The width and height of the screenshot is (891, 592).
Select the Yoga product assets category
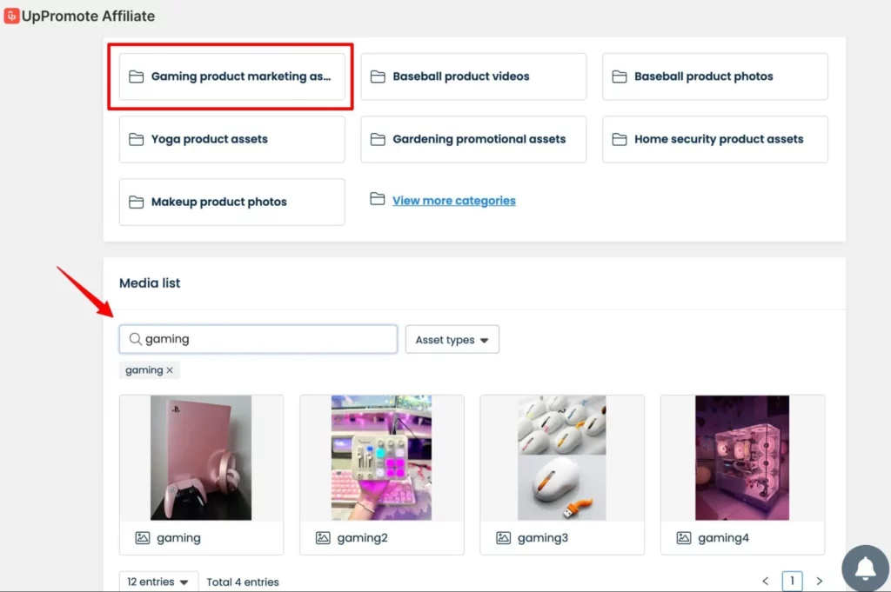(231, 139)
